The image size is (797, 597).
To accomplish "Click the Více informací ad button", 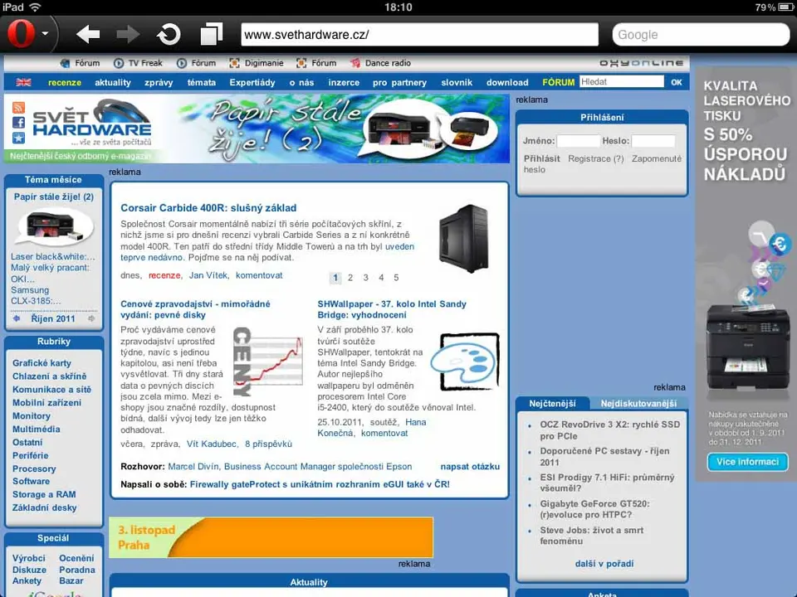I will tap(747, 462).
